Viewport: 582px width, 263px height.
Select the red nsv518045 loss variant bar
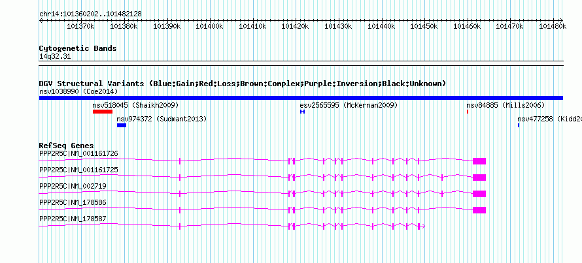[103, 112]
